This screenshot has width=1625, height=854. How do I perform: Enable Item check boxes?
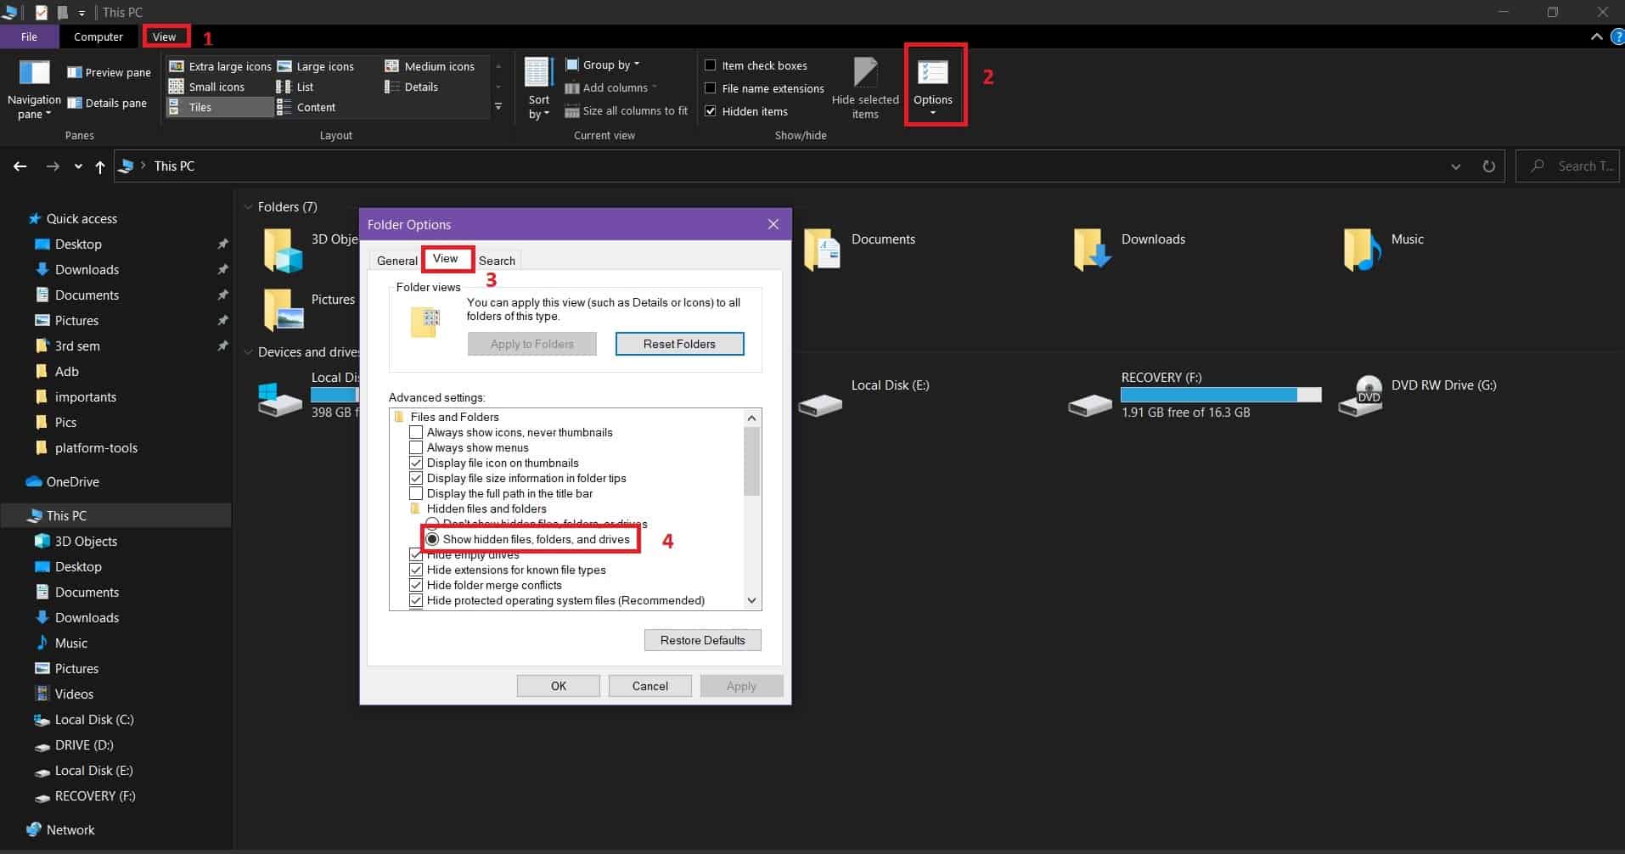click(711, 65)
